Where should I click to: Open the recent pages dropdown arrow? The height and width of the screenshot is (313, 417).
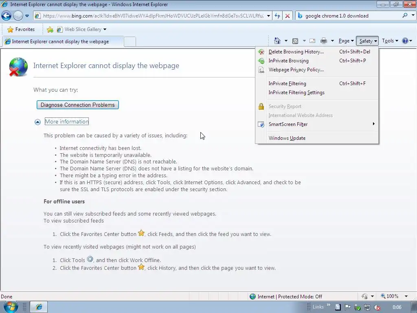[x=27, y=16]
